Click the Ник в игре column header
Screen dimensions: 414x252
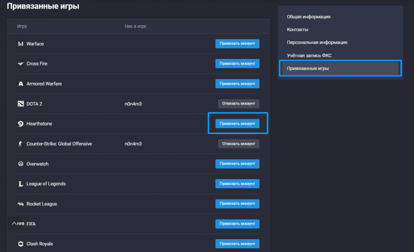coord(135,26)
